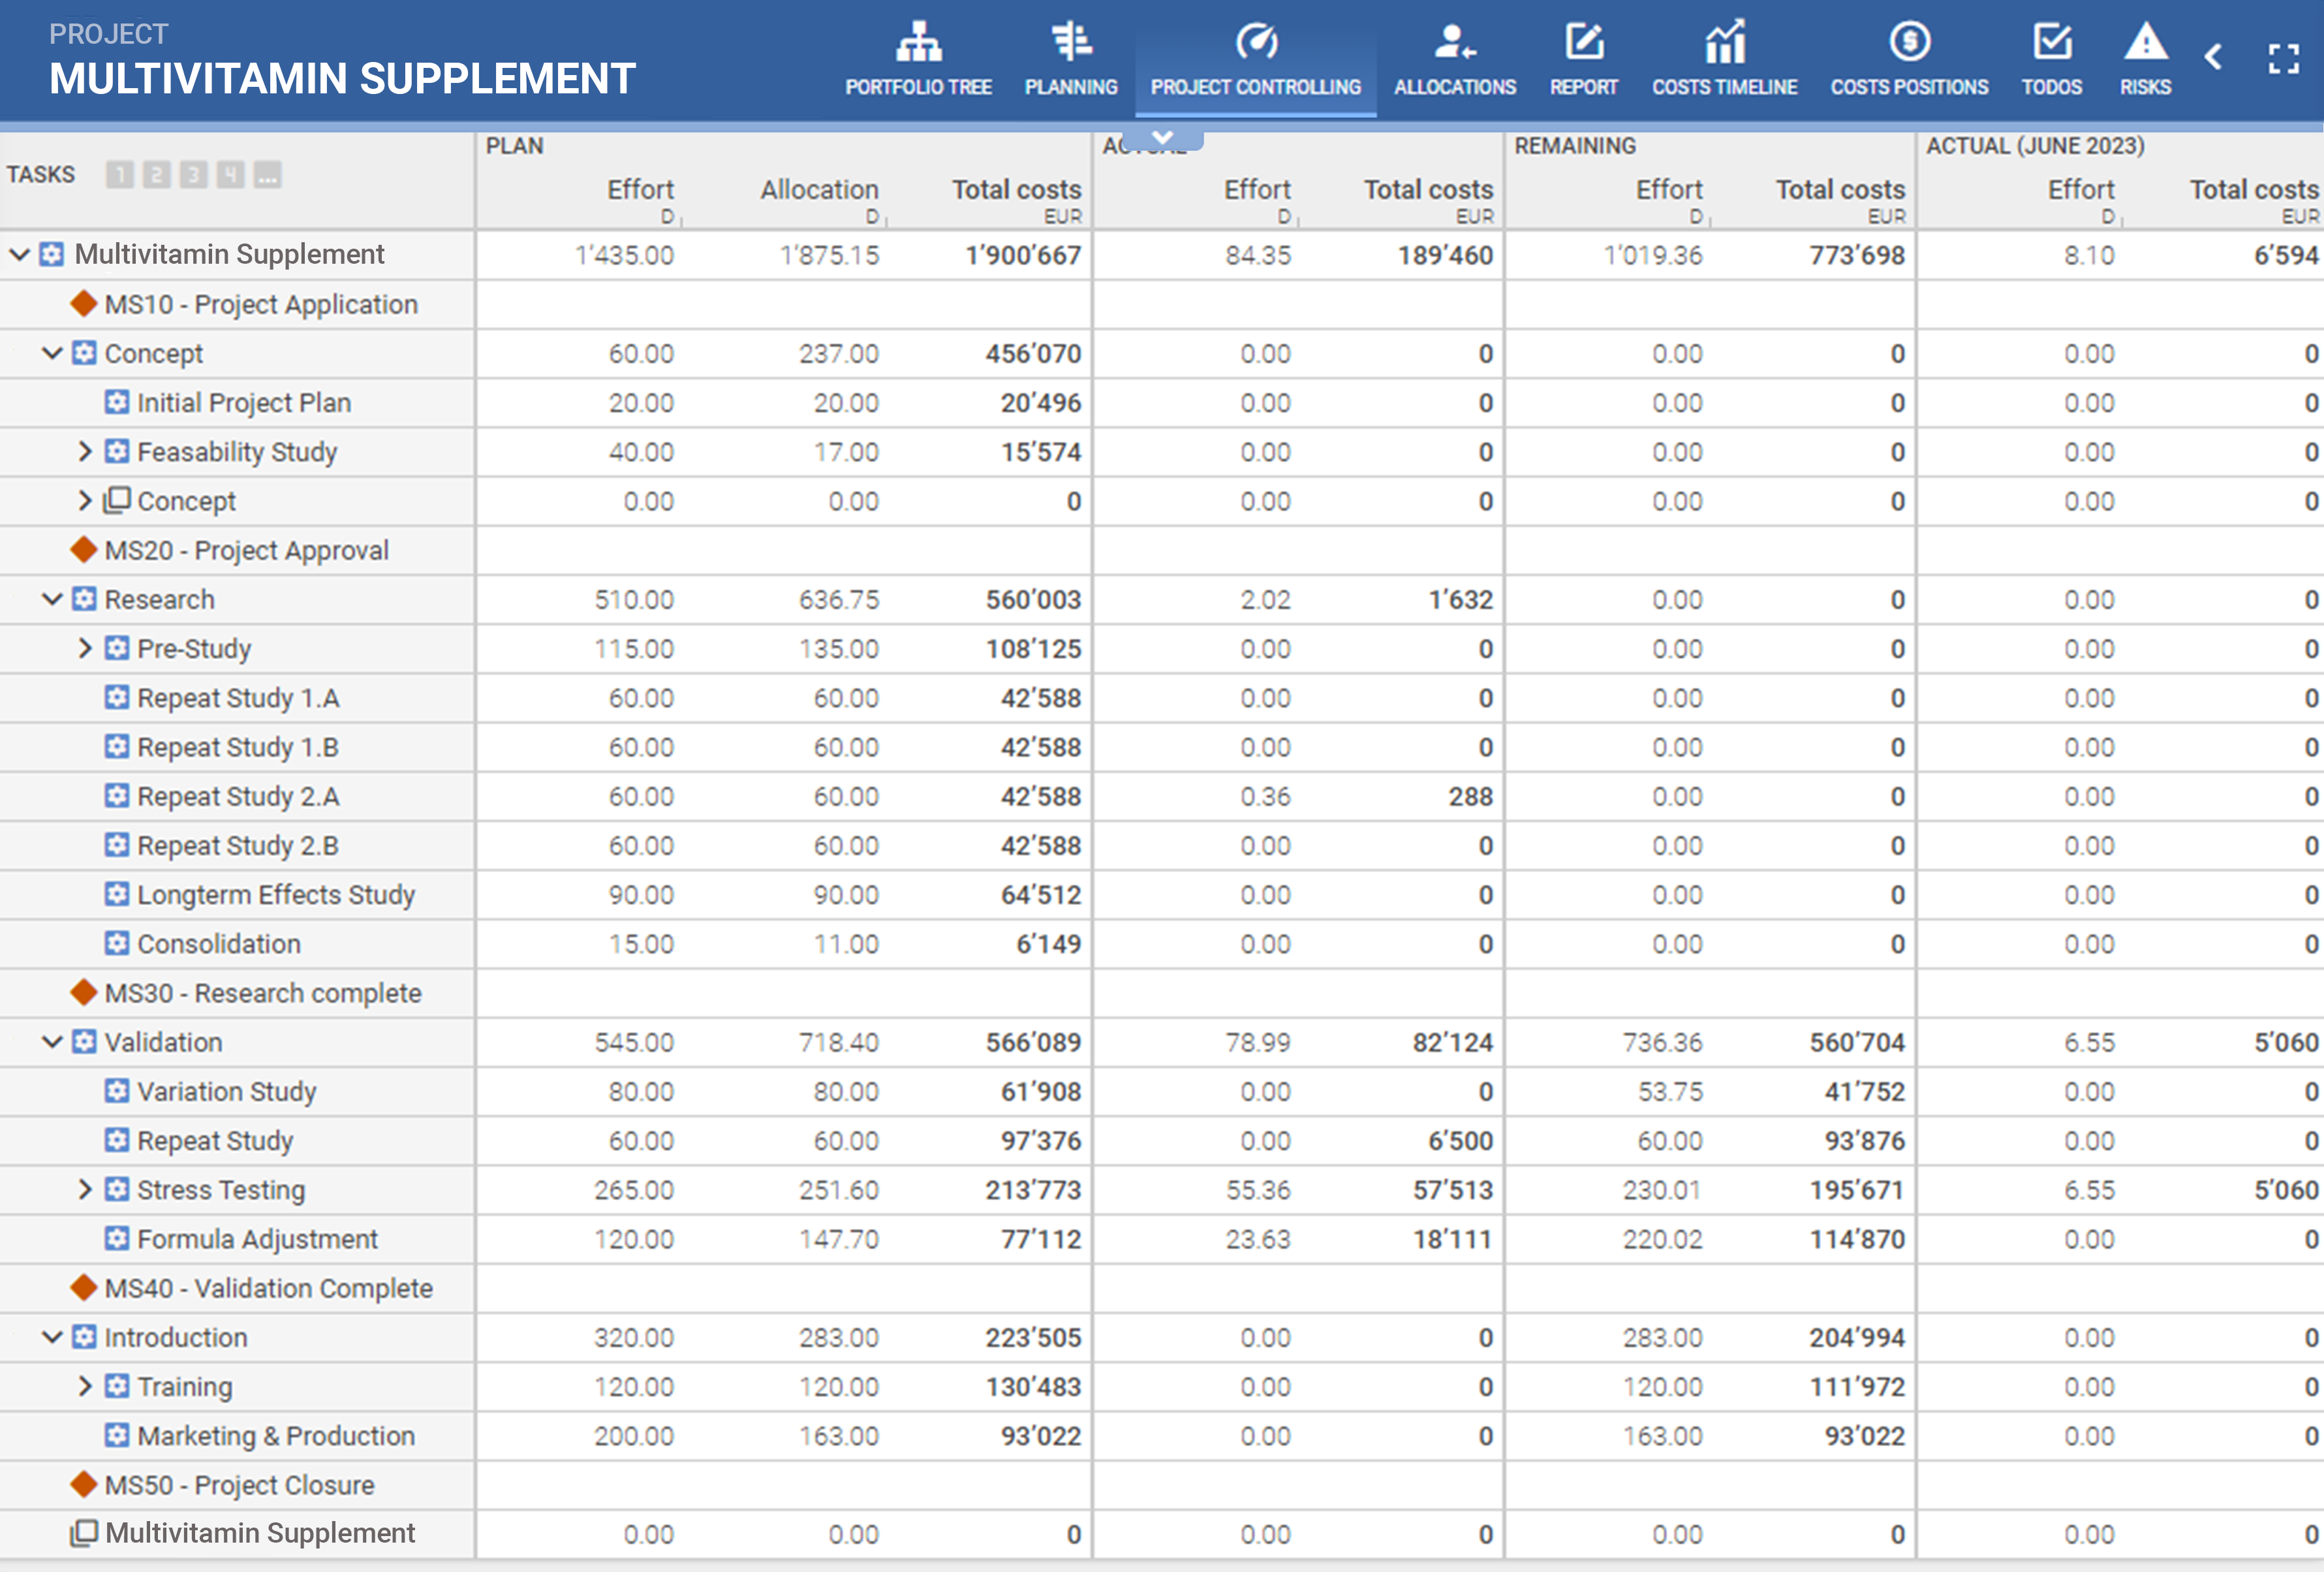The image size is (2324, 1572).
Task: Open the Portfolio Tree view icon
Action: [918, 42]
